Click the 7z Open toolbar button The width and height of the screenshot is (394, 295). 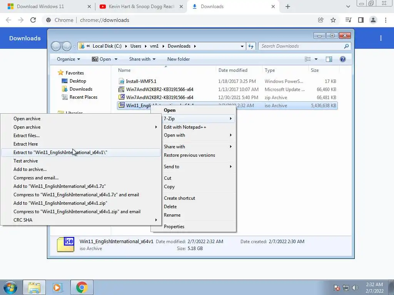(101, 59)
